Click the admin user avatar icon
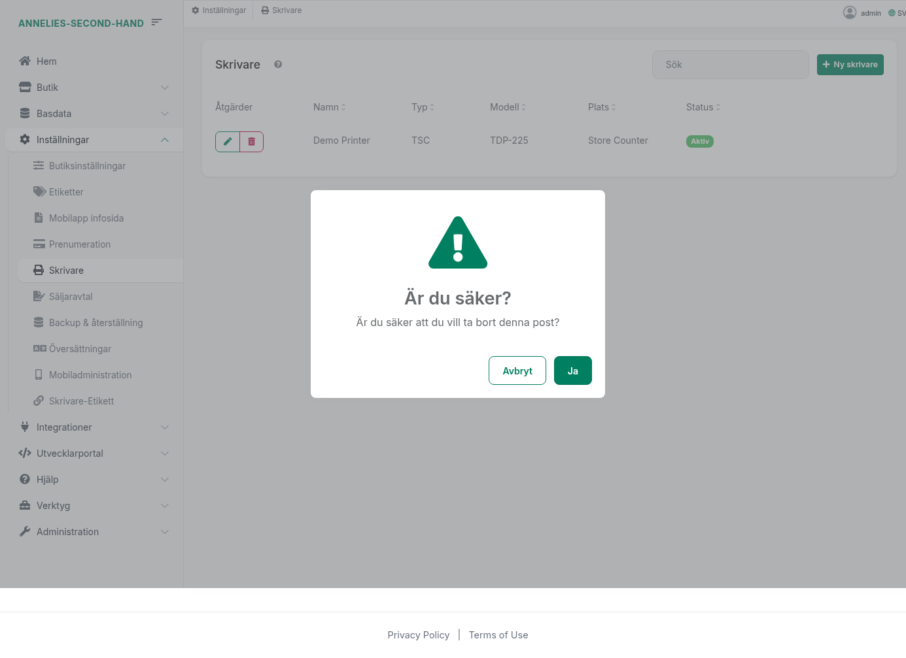The image size is (906, 658). pyautogui.click(x=850, y=12)
